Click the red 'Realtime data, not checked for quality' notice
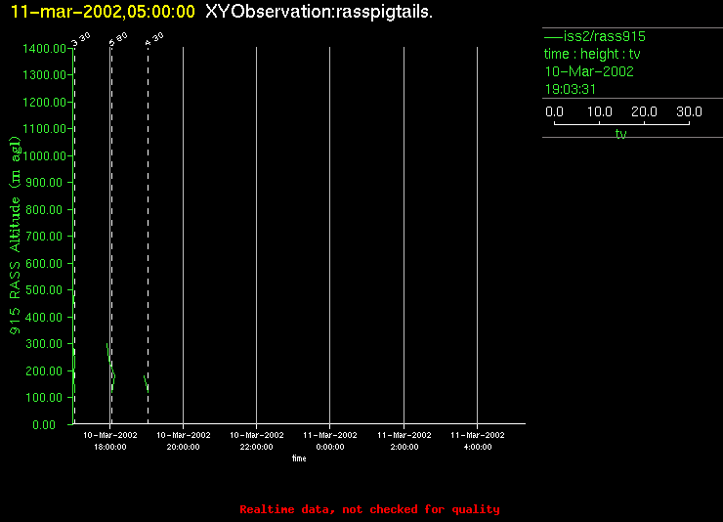 369,509
